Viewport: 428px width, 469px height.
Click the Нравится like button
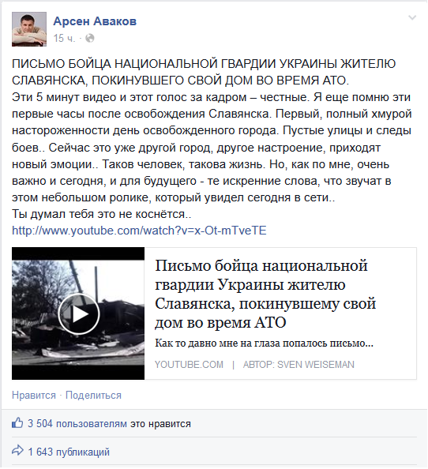34,395
